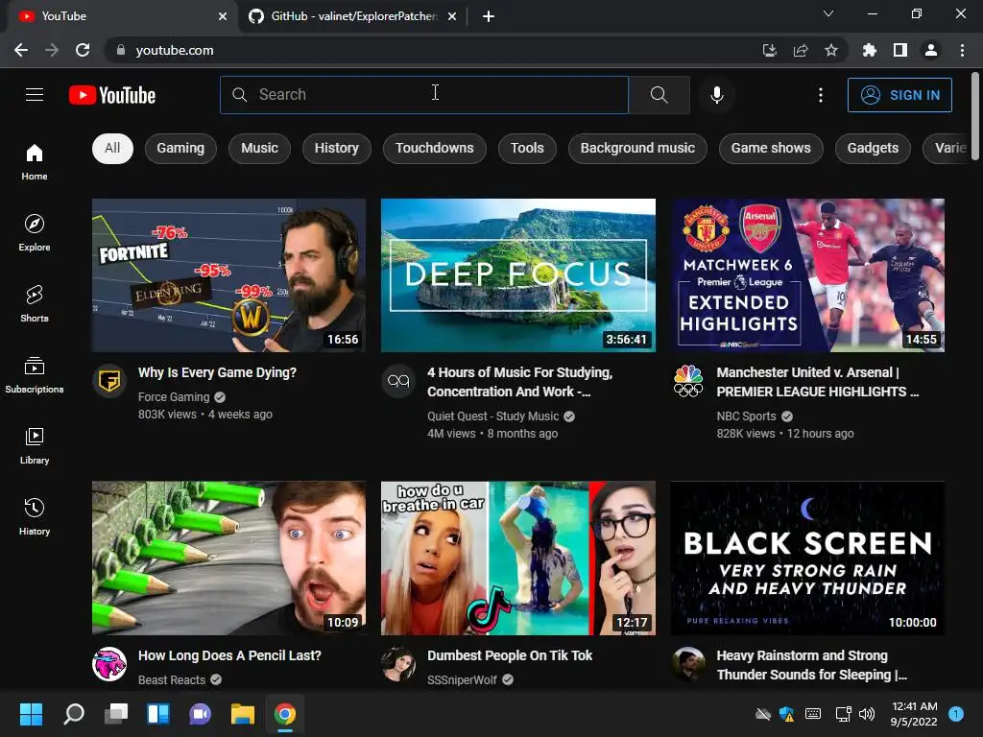This screenshot has width=983, height=737.
Task: Click the Black Screen rain thumbnail
Action: click(x=807, y=559)
